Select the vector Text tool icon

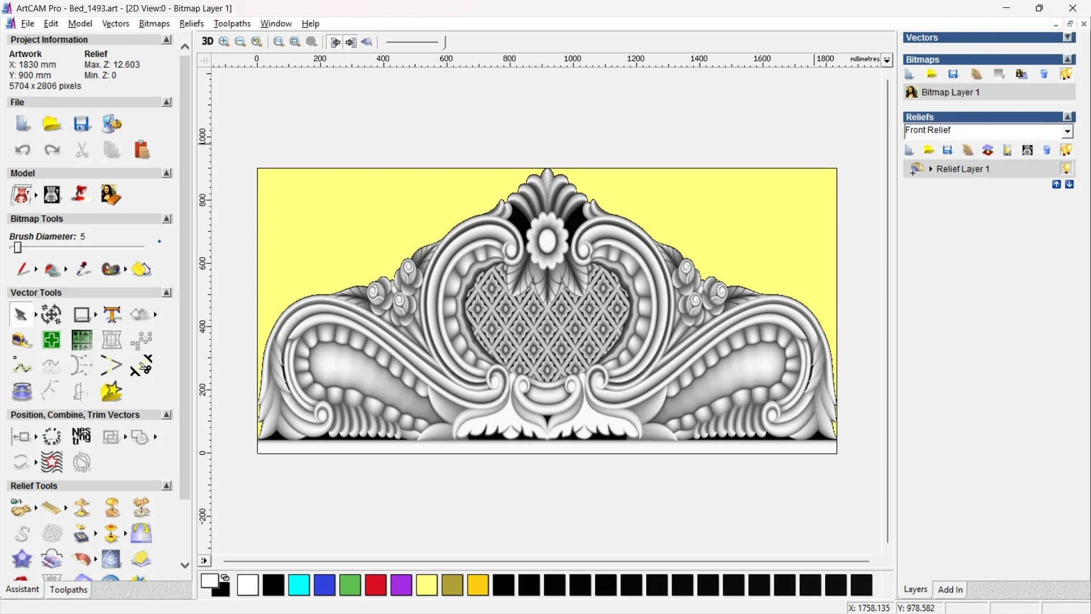tap(112, 314)
